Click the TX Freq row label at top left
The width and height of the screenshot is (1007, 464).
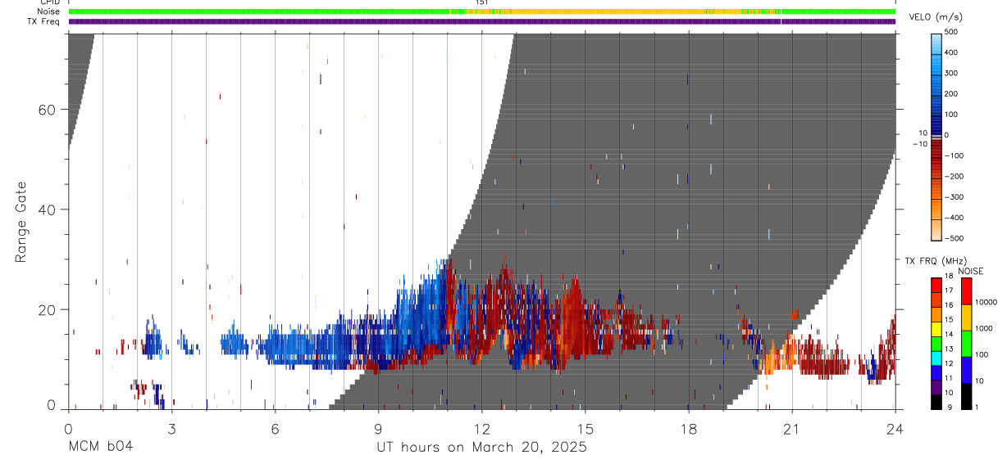[43, 21]
